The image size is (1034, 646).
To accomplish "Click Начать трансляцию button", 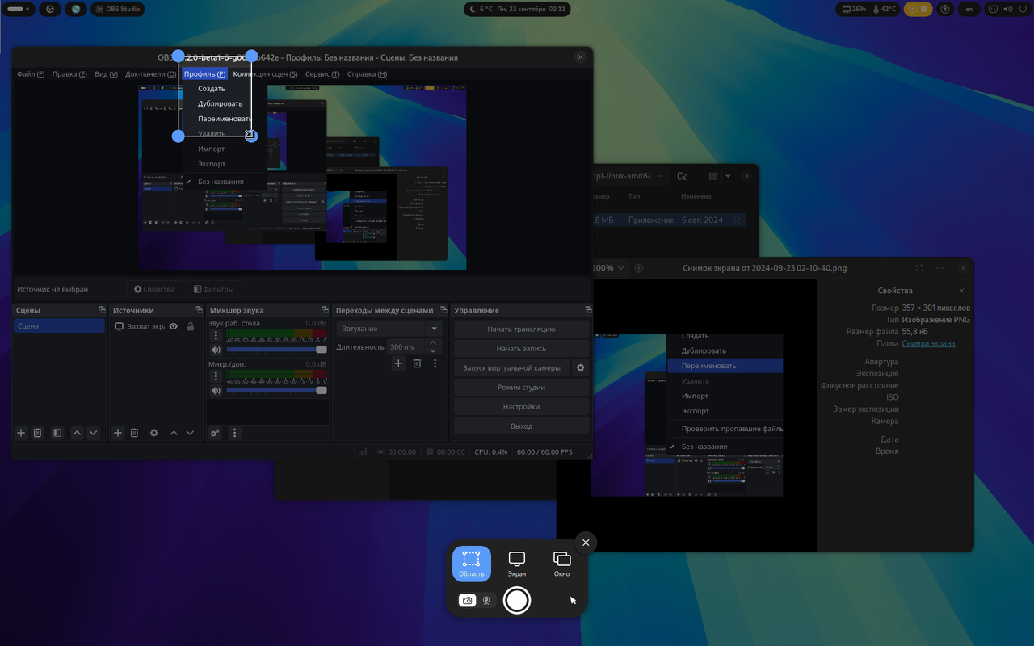I will (x=521, y=329).
